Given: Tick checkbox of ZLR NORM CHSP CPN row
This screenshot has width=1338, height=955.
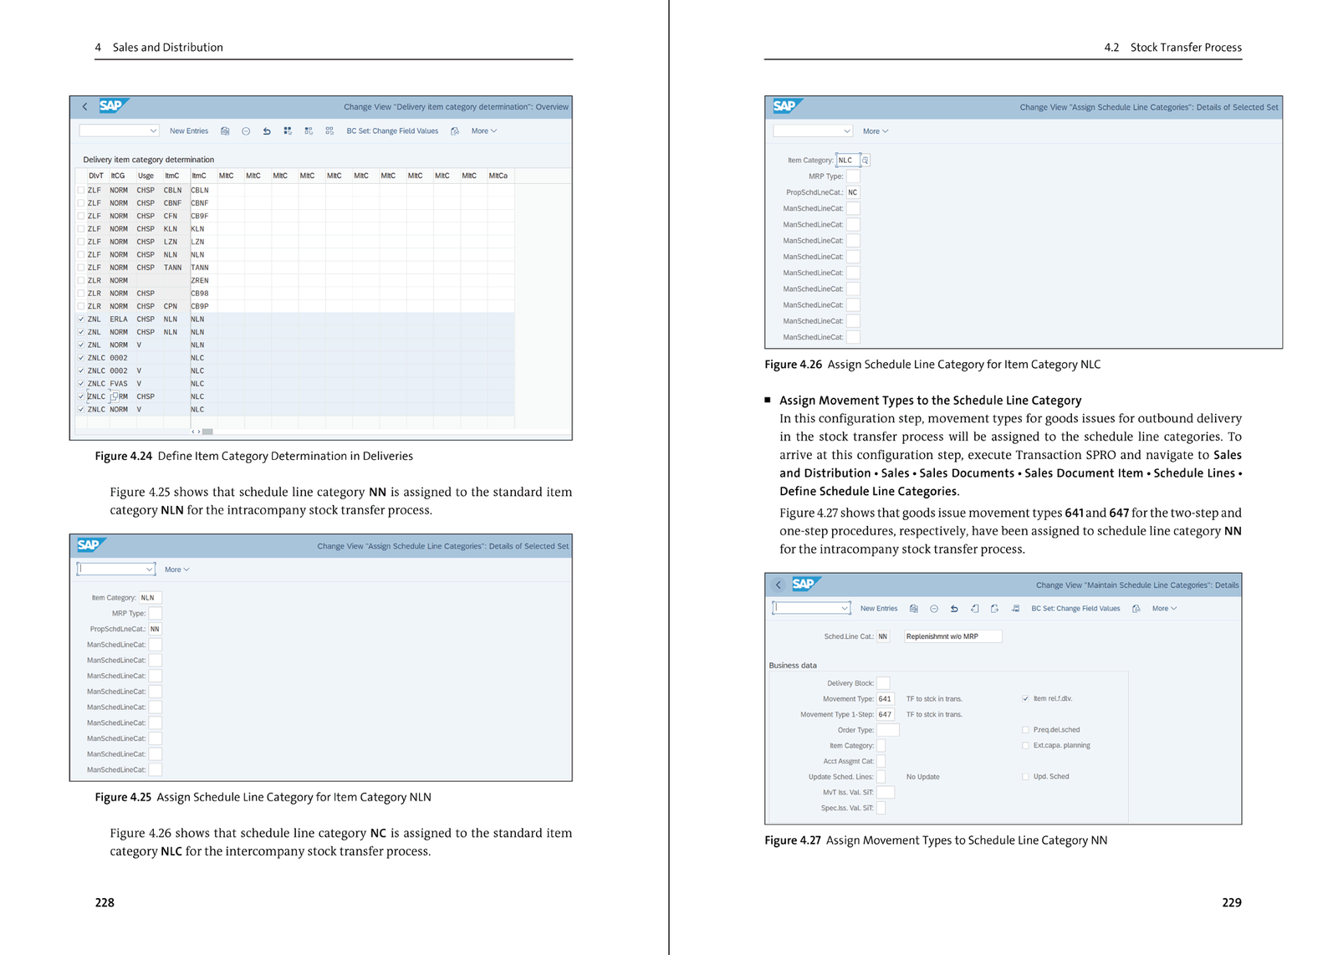Looking at the screenshot, I should coord(81,307).
